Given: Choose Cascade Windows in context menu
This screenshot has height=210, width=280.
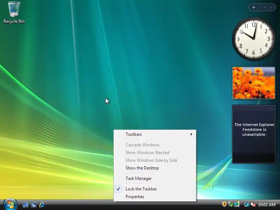Looking at the screenshot, I should 155,145.
